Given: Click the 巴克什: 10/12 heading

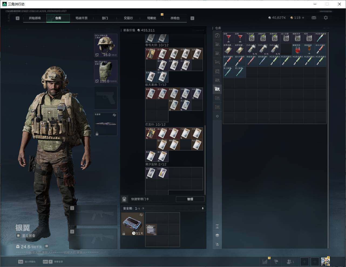Looking at the screenshot, I should click(155, 125).
